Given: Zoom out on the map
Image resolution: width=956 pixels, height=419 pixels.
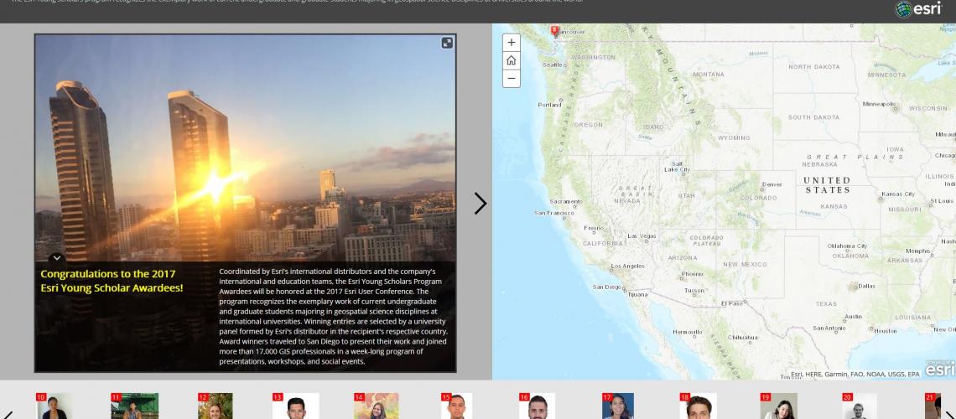Looking at the screenshot, I should (x=511, y=79).
